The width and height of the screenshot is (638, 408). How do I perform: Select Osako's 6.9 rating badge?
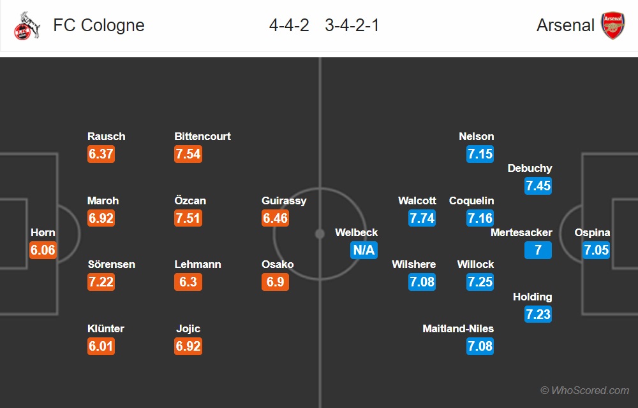click(275, 282)
